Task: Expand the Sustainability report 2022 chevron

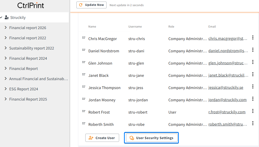Action: 6,48
